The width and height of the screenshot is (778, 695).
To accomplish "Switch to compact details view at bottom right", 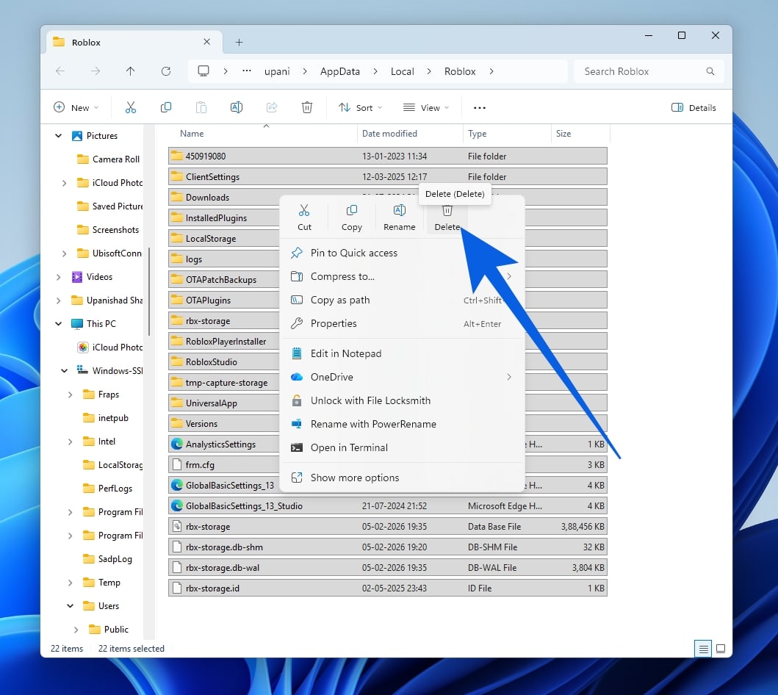I will point(703,649).
